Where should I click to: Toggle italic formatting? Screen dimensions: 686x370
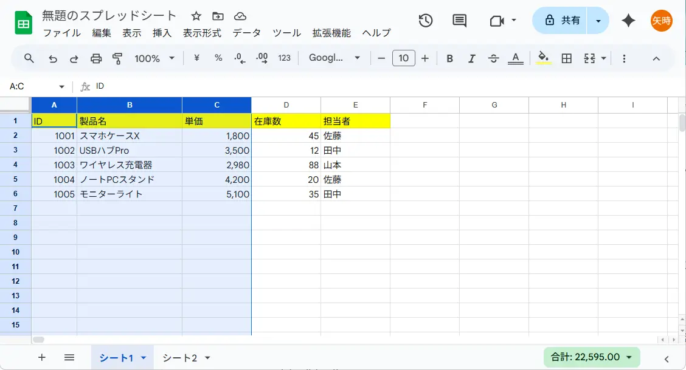coord(471,58)
